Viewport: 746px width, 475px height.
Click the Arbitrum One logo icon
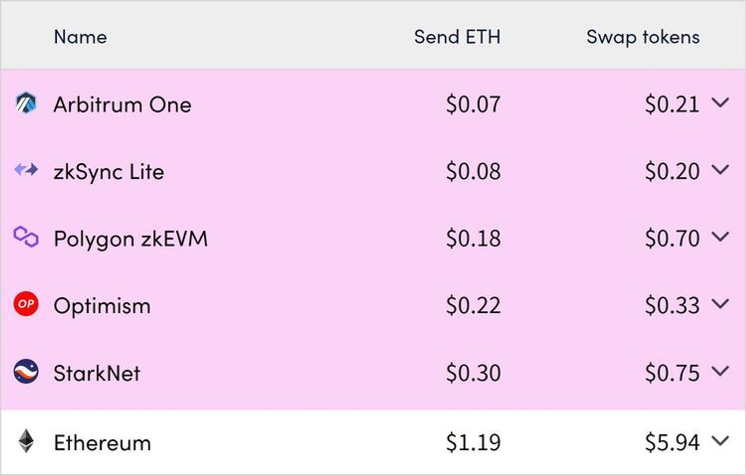(x=26, y=103)
